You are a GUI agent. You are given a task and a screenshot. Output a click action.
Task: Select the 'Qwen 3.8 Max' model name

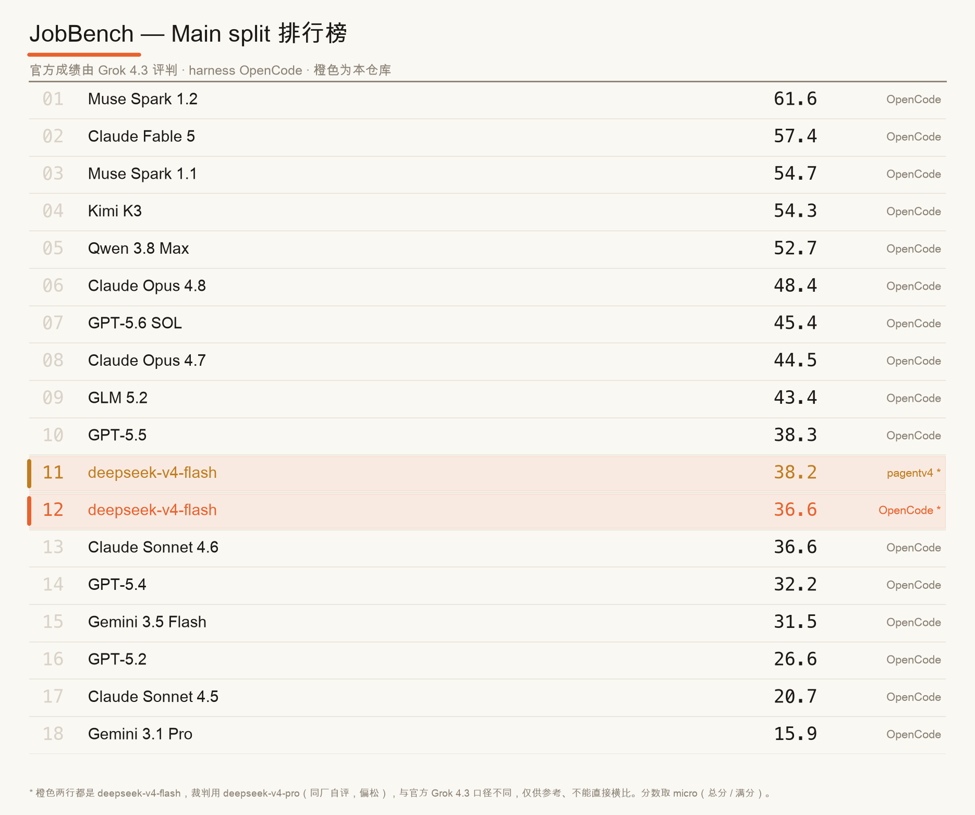click(x=138, y=249)
